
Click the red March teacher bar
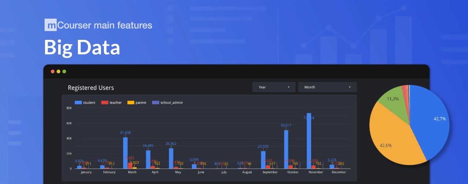point(130,166)
